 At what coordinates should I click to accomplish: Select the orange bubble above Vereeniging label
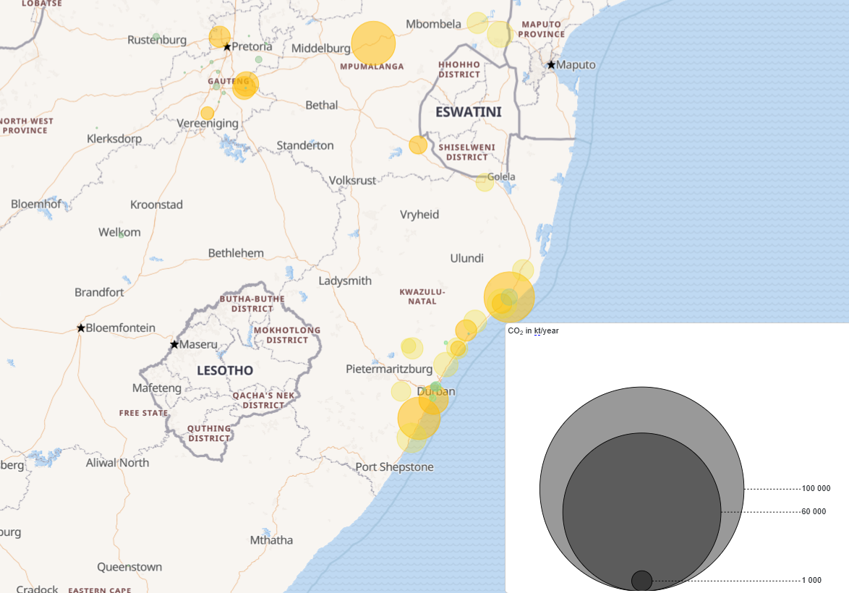point(208,113)
